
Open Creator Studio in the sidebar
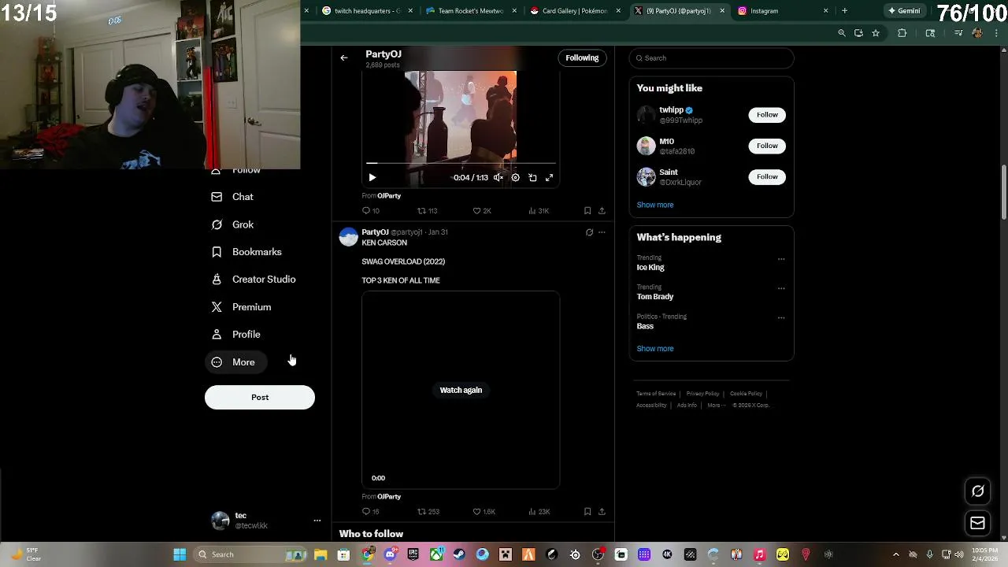point(254,280)
